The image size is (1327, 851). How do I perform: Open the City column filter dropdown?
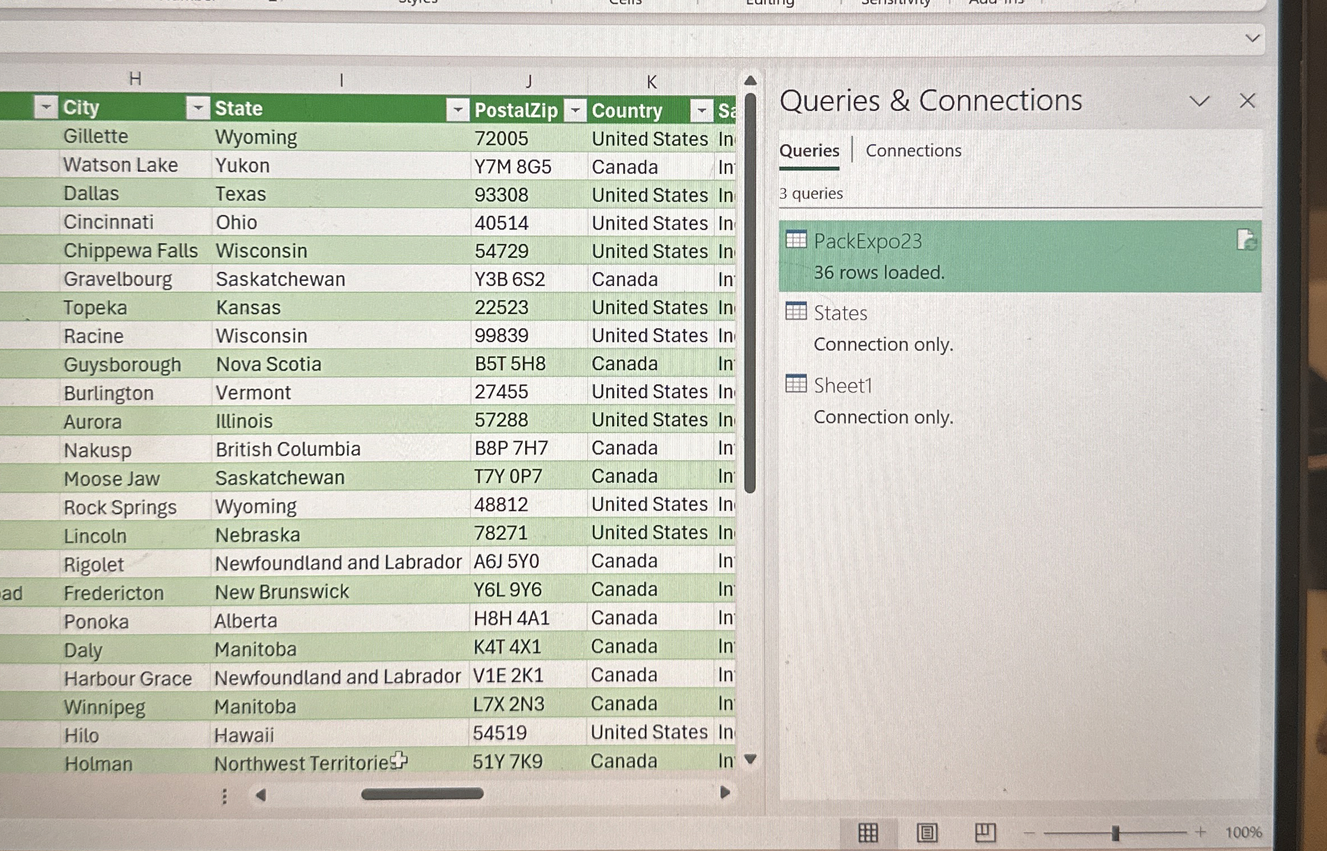45,107
